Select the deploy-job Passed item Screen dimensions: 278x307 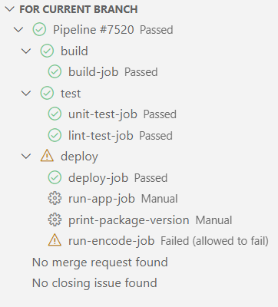tap(139, 177)
